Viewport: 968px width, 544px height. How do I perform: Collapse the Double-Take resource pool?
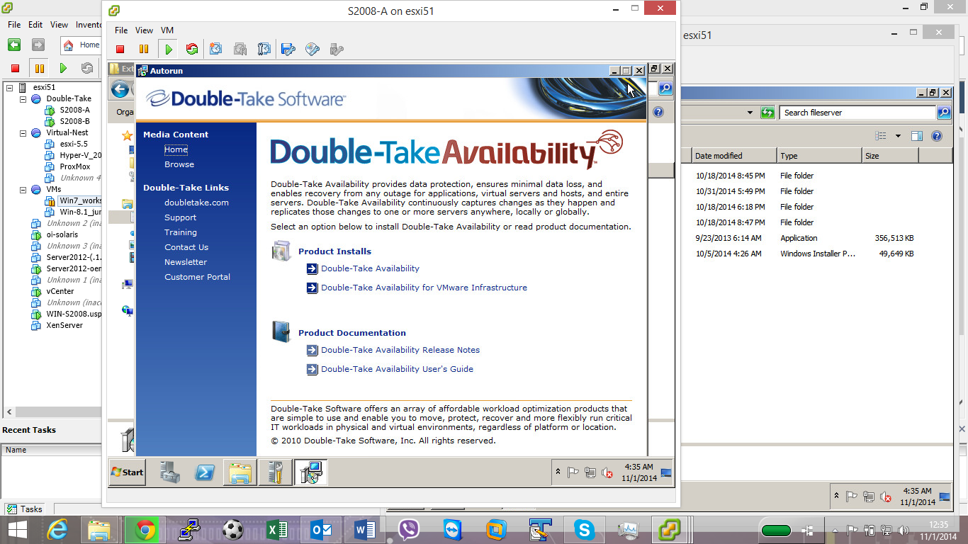tap(23, 98)
